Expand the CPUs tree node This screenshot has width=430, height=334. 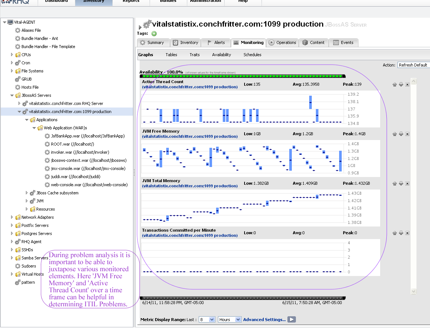click(12, 55)
